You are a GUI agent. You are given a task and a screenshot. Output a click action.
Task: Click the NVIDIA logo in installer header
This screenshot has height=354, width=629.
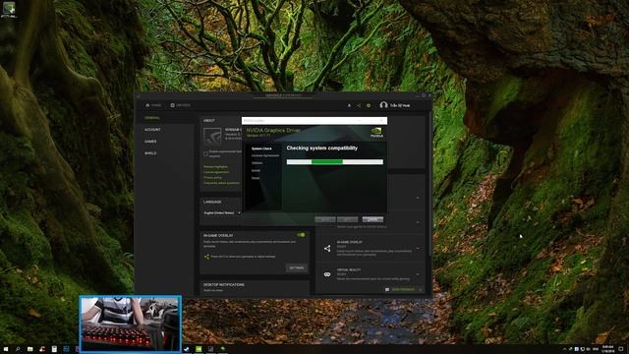tap(376, 133)
